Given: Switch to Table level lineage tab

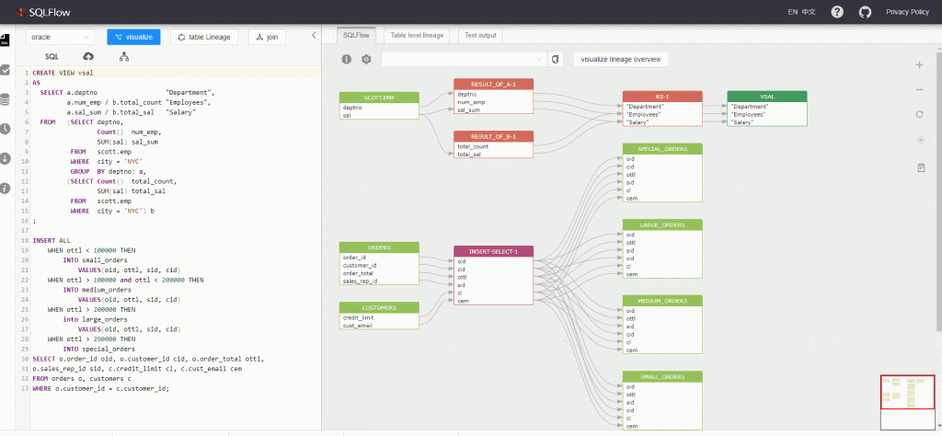Looking at the screenshot, I should [x=417, y=35].
